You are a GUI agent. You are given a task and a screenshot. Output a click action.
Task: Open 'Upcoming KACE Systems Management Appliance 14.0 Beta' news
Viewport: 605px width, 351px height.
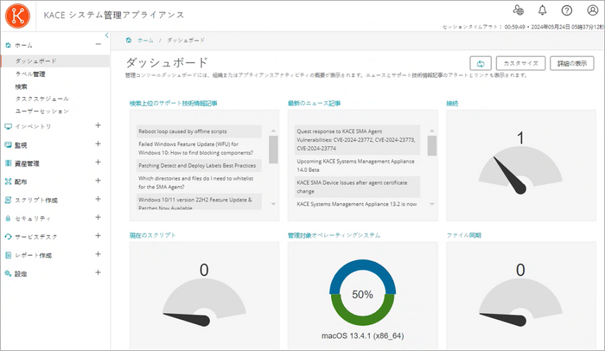tap(357, 166)
